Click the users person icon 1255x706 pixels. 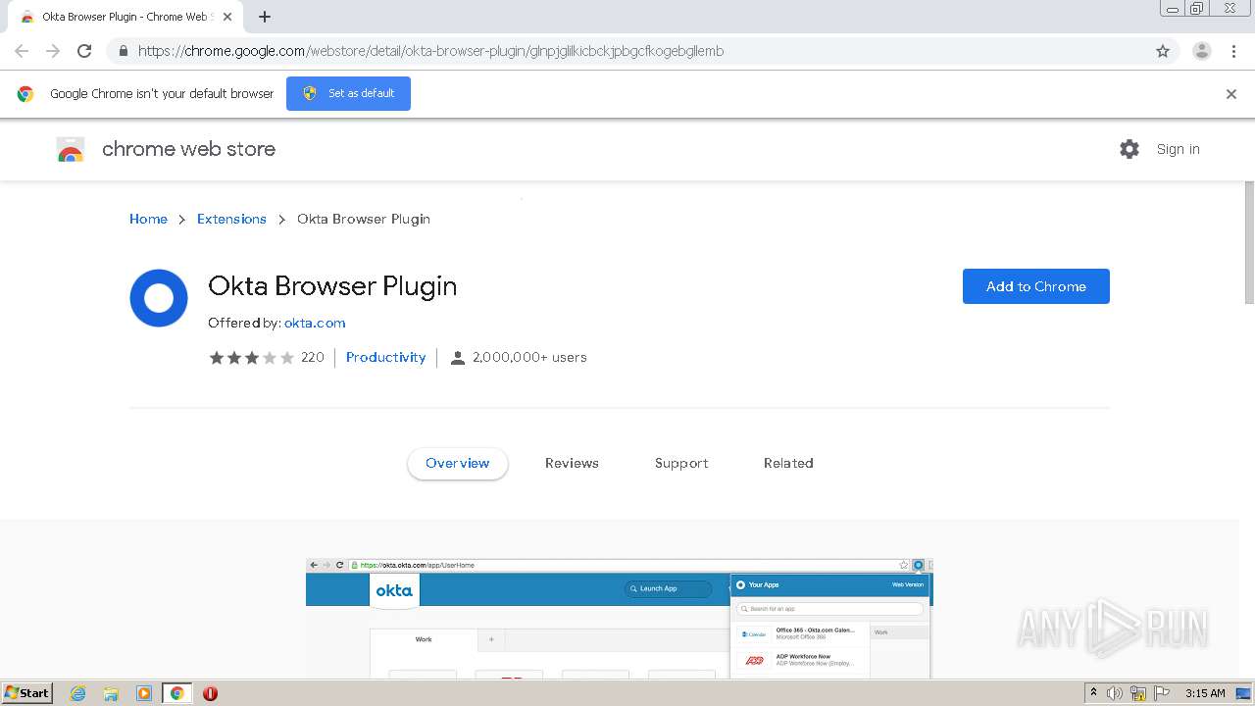click(x=457, y=358)
